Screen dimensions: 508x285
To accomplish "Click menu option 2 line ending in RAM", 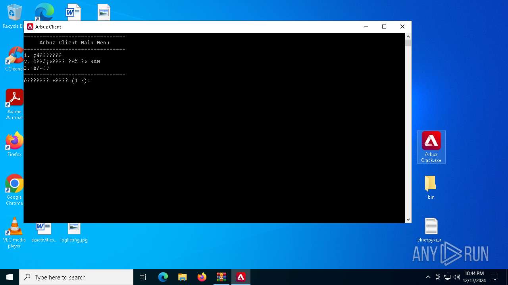I will [62, 62].
